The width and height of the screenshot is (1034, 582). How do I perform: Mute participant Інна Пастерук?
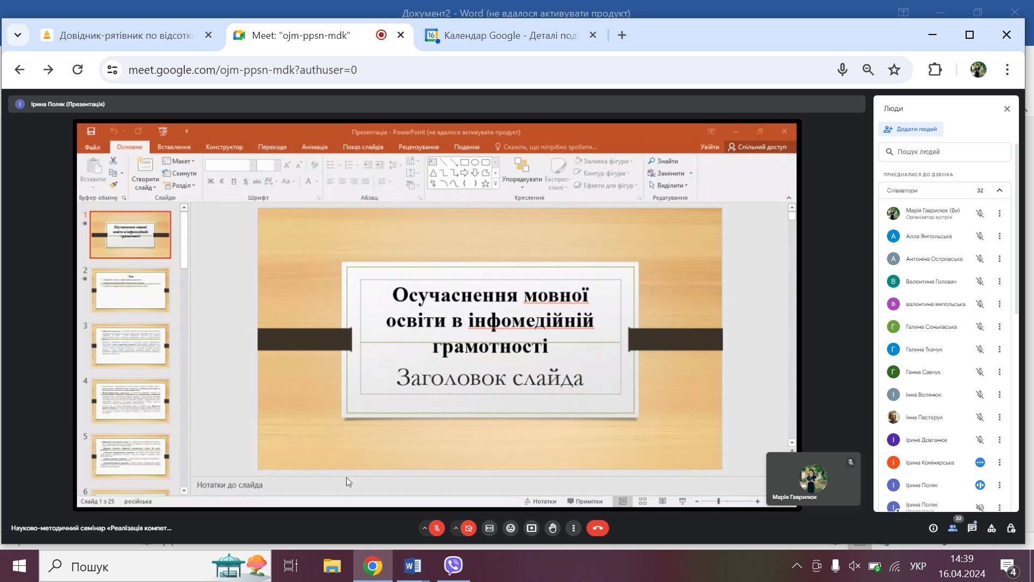[980, 417]
